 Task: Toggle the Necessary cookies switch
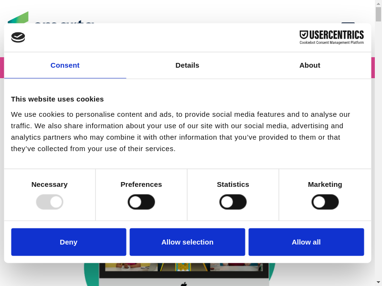pos(50,202)
